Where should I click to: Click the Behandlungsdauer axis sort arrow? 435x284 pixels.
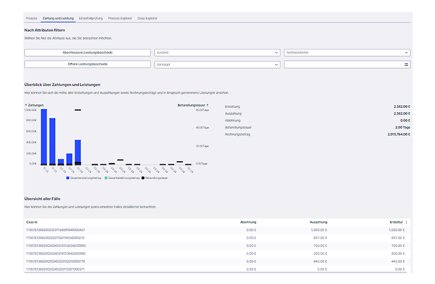click(207, 105)
